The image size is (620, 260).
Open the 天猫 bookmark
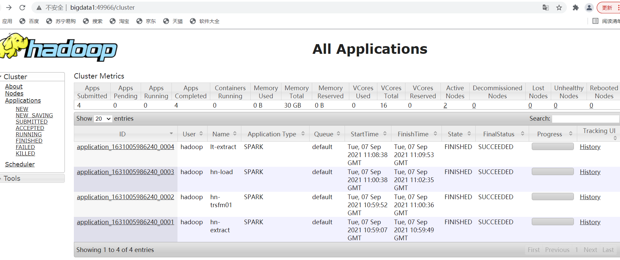[x=173, y=21]
